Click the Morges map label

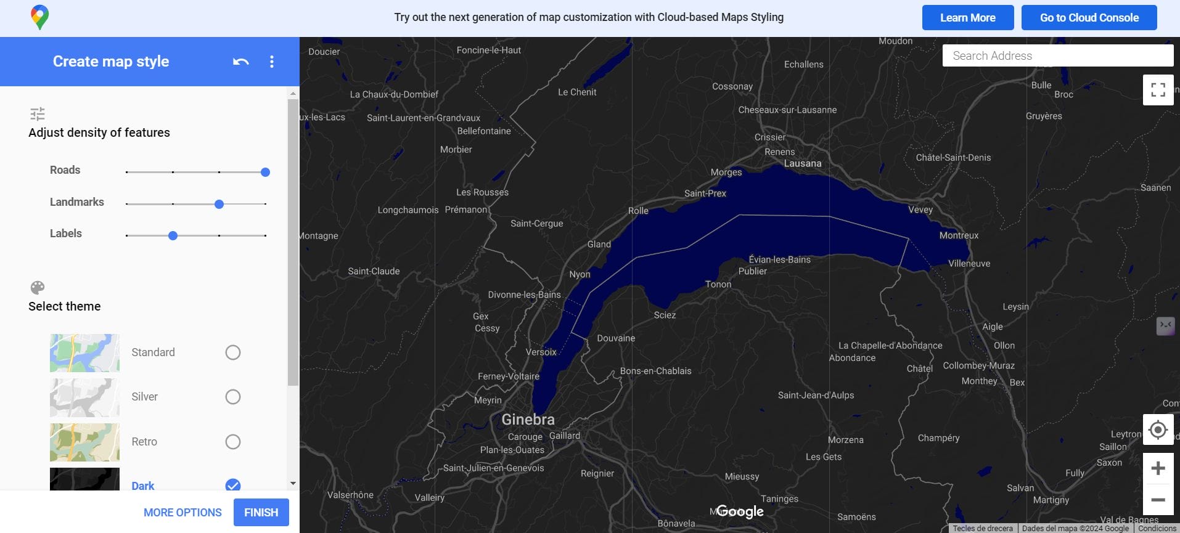tap(726, 172)
